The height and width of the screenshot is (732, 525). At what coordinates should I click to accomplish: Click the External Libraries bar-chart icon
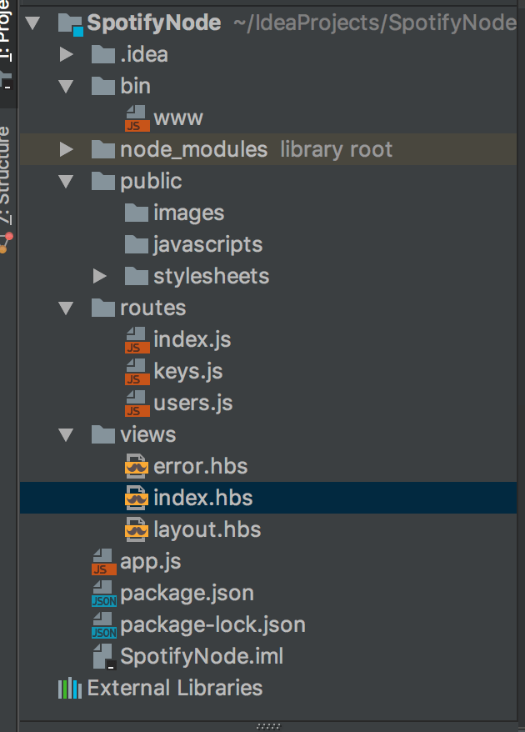click(69, 688)
